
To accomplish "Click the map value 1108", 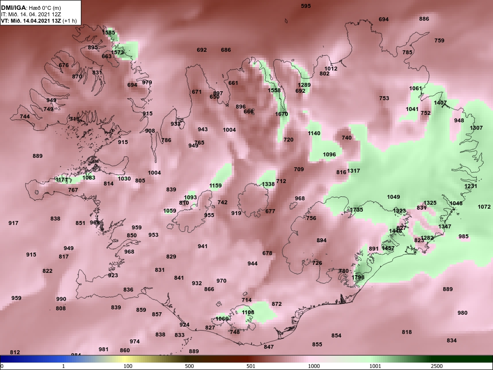I will point(248,312).
